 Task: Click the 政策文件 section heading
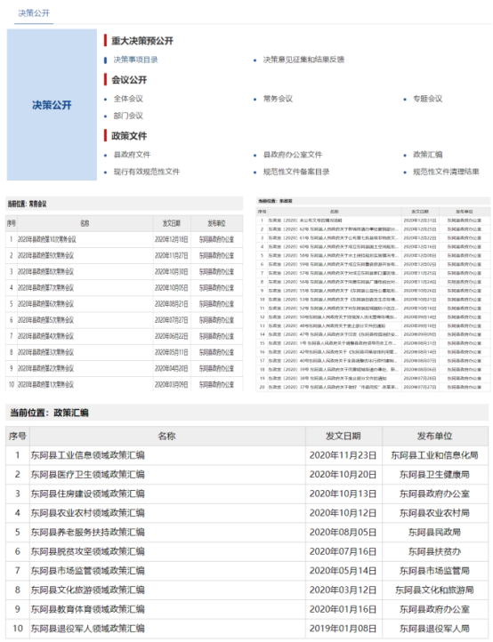point(129,136)
